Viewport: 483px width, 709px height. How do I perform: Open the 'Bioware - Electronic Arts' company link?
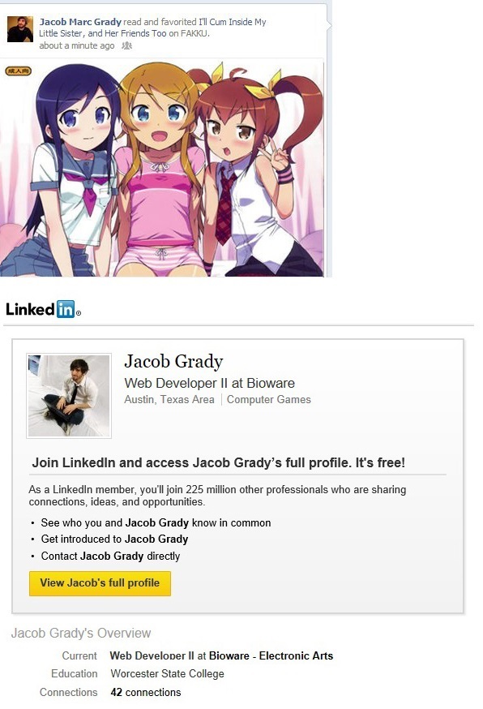point(271,655)
